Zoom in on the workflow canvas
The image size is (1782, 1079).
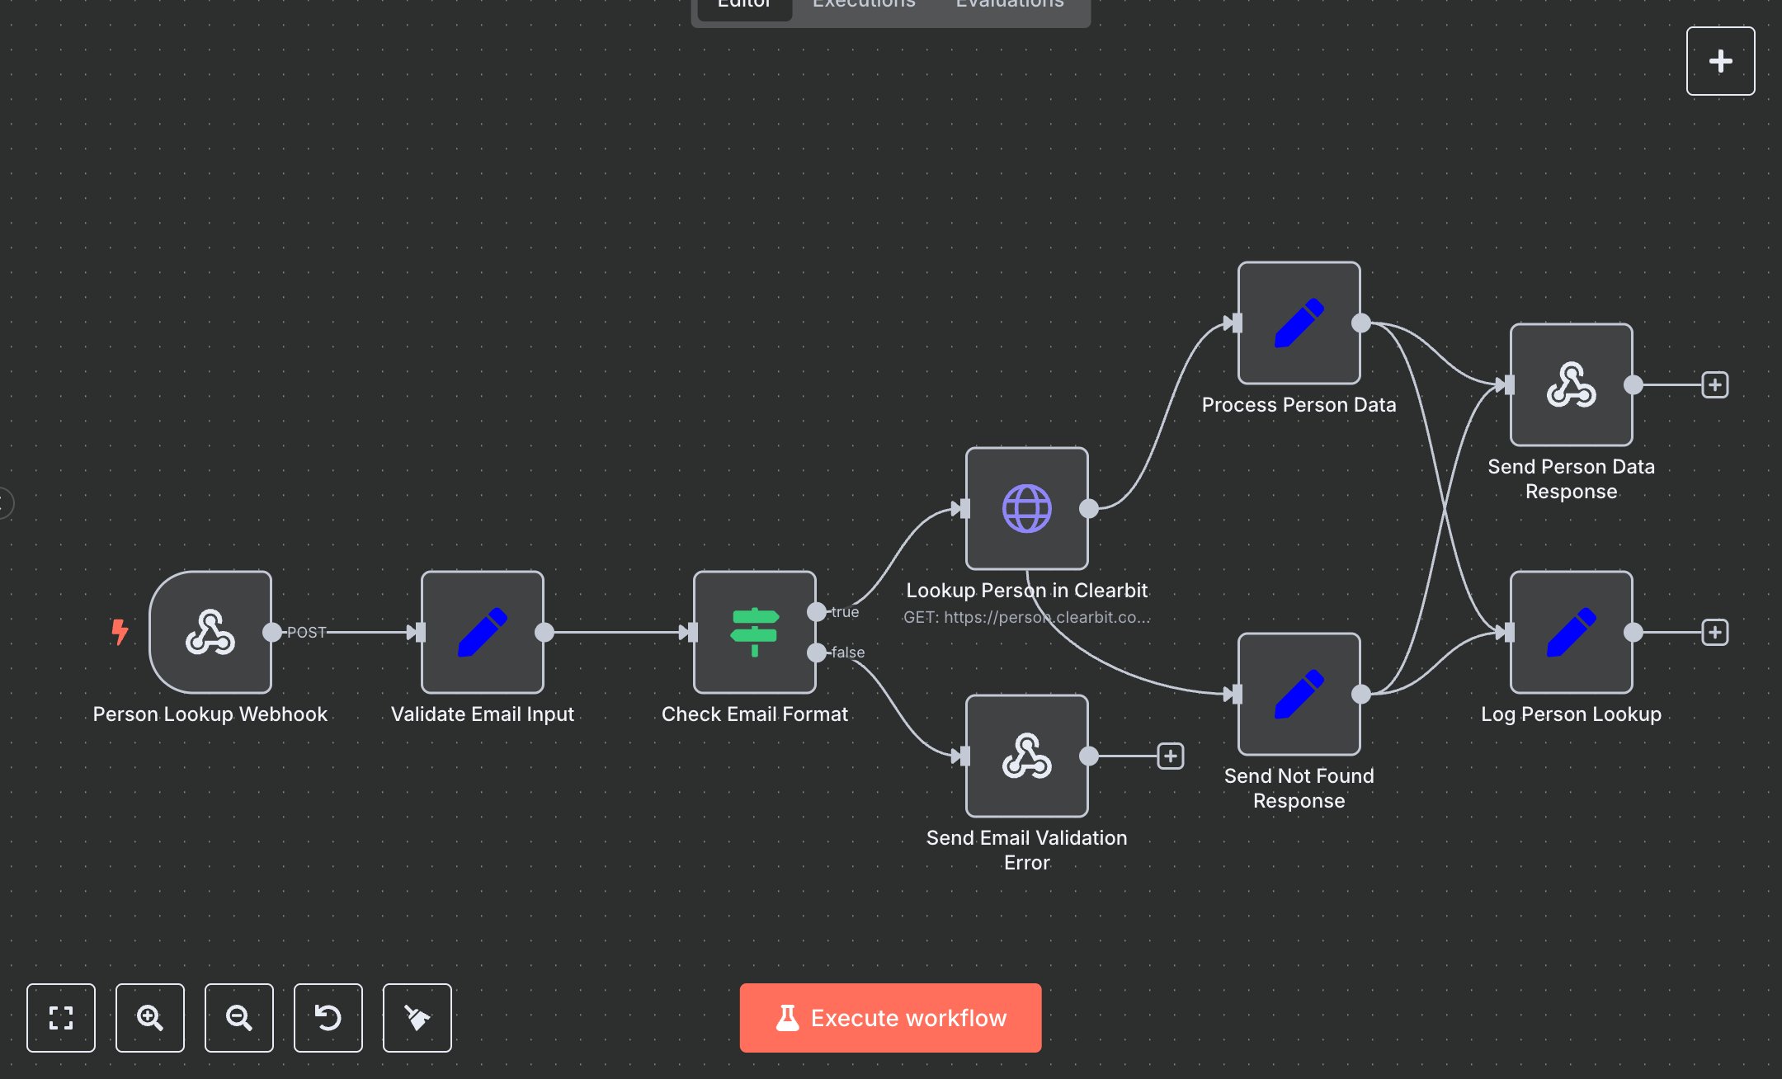pyautogui.click(x=149, y=1018)
